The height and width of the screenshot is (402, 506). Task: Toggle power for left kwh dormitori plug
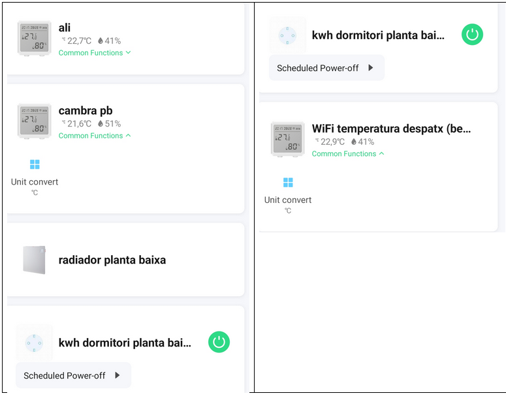coord(219,342)
